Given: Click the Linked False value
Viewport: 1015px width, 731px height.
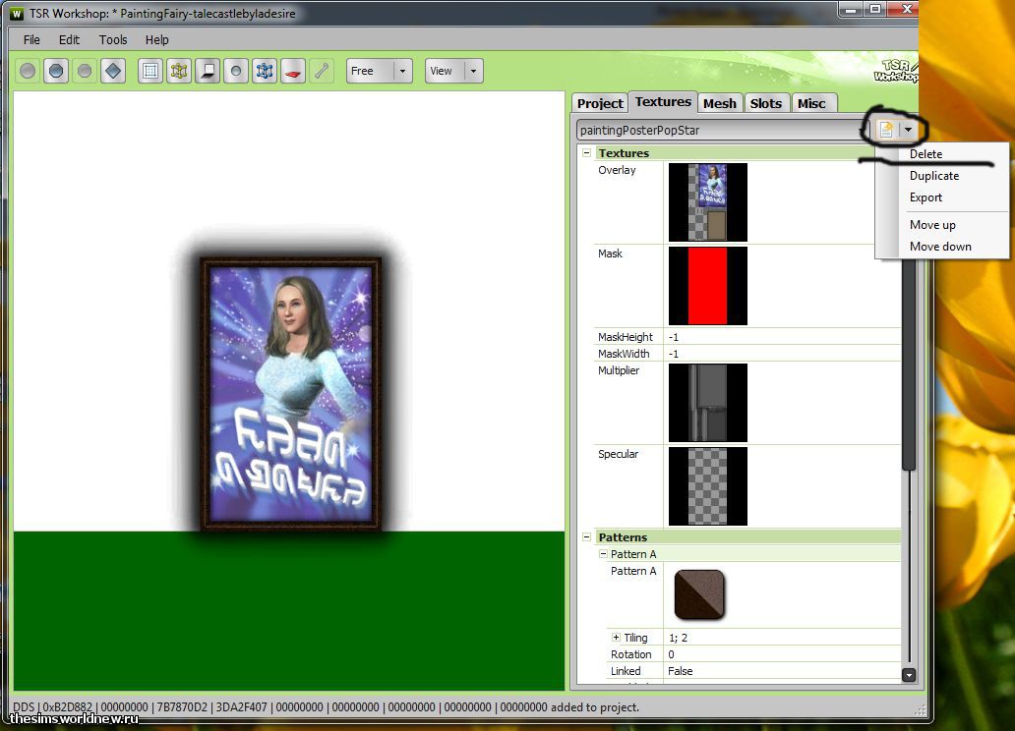Looking at the screenshot, I should 782,671.
